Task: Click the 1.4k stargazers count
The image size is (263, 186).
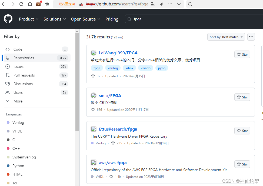Action: click(115, 177)
